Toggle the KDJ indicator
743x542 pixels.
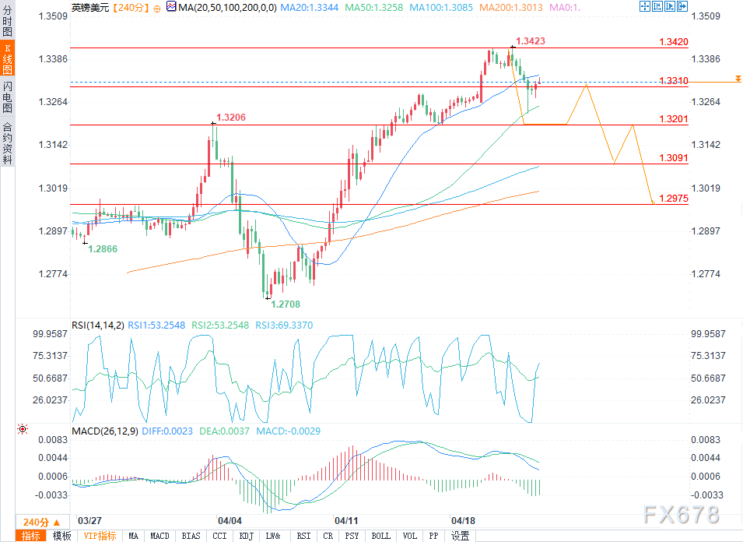[247, 536]
